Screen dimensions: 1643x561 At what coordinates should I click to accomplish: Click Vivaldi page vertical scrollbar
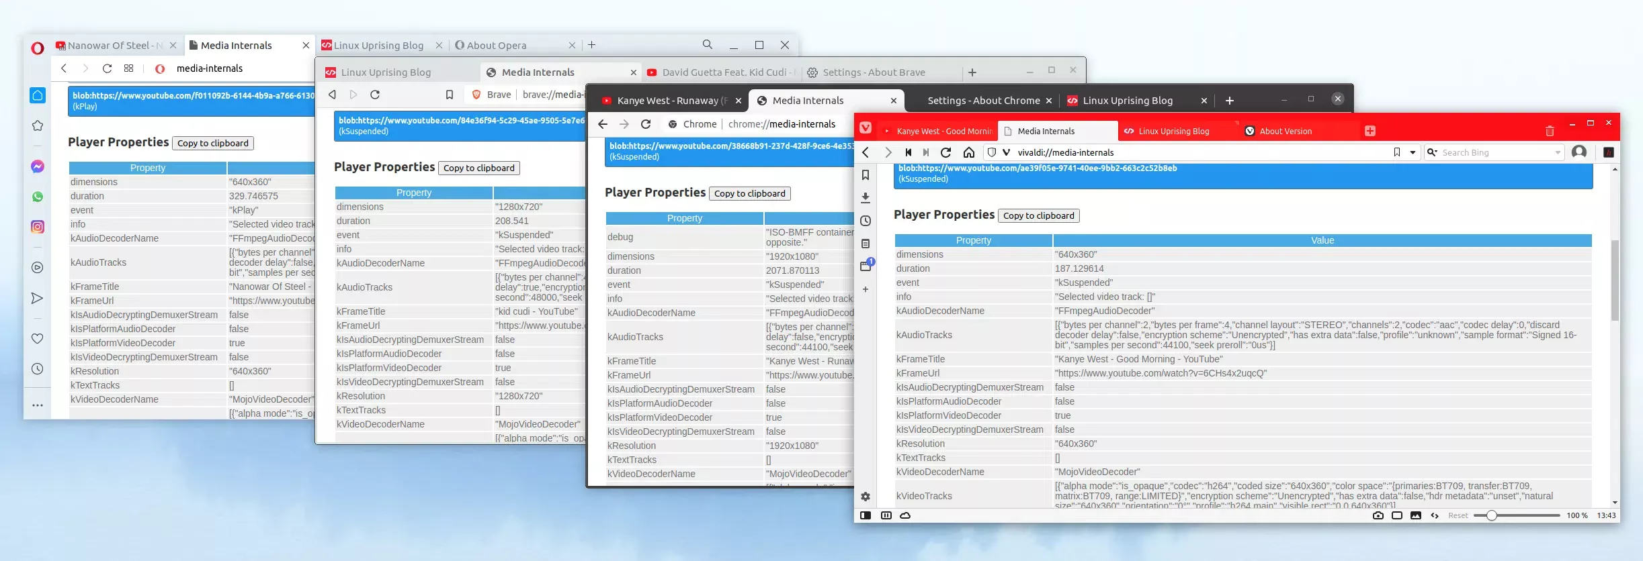click(x=1615, y=280)
